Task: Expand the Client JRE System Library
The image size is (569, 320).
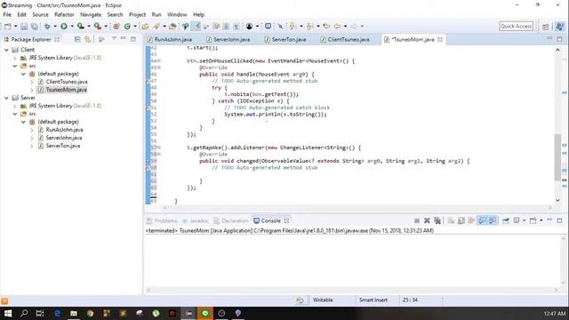Action: 15,58
